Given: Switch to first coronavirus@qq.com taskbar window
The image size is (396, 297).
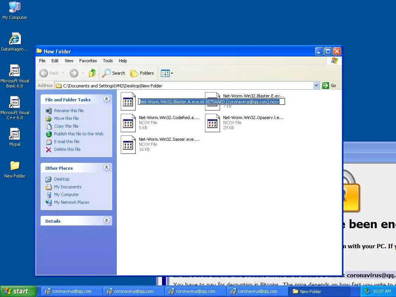Looking at the screenshot, I should click(x=72, y=292).
